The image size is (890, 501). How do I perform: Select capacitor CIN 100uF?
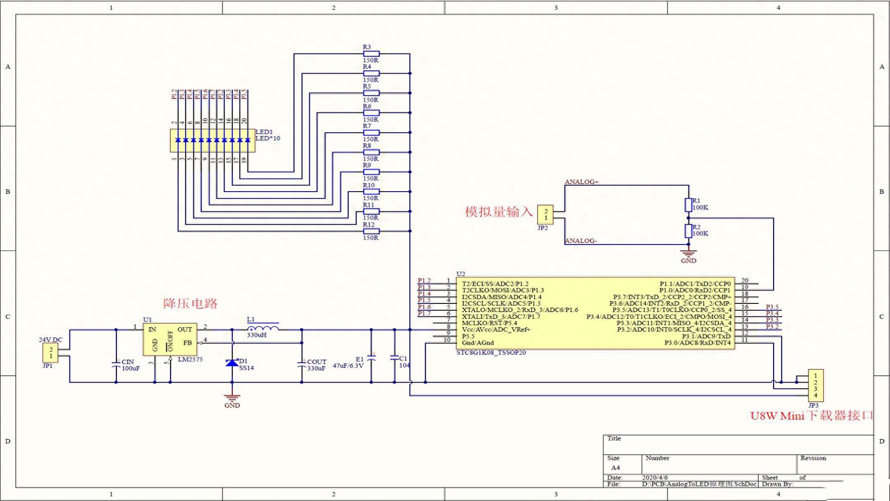[116, 365]
